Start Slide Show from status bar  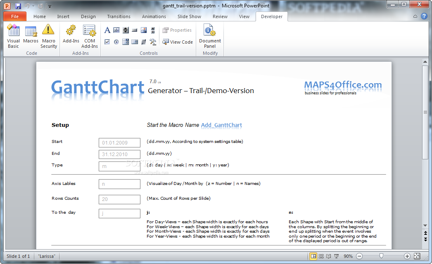pos(337,256)
